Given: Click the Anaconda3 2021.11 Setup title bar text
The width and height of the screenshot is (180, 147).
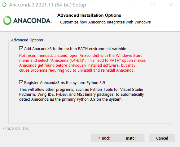Looking at the screenshot, I should click(47, 5).
